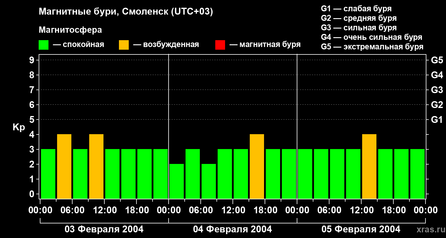This screenshot has width=446, height=238.
Task: Click the first green bar of 03 Февраля 2004
Action: pos(48,174)
